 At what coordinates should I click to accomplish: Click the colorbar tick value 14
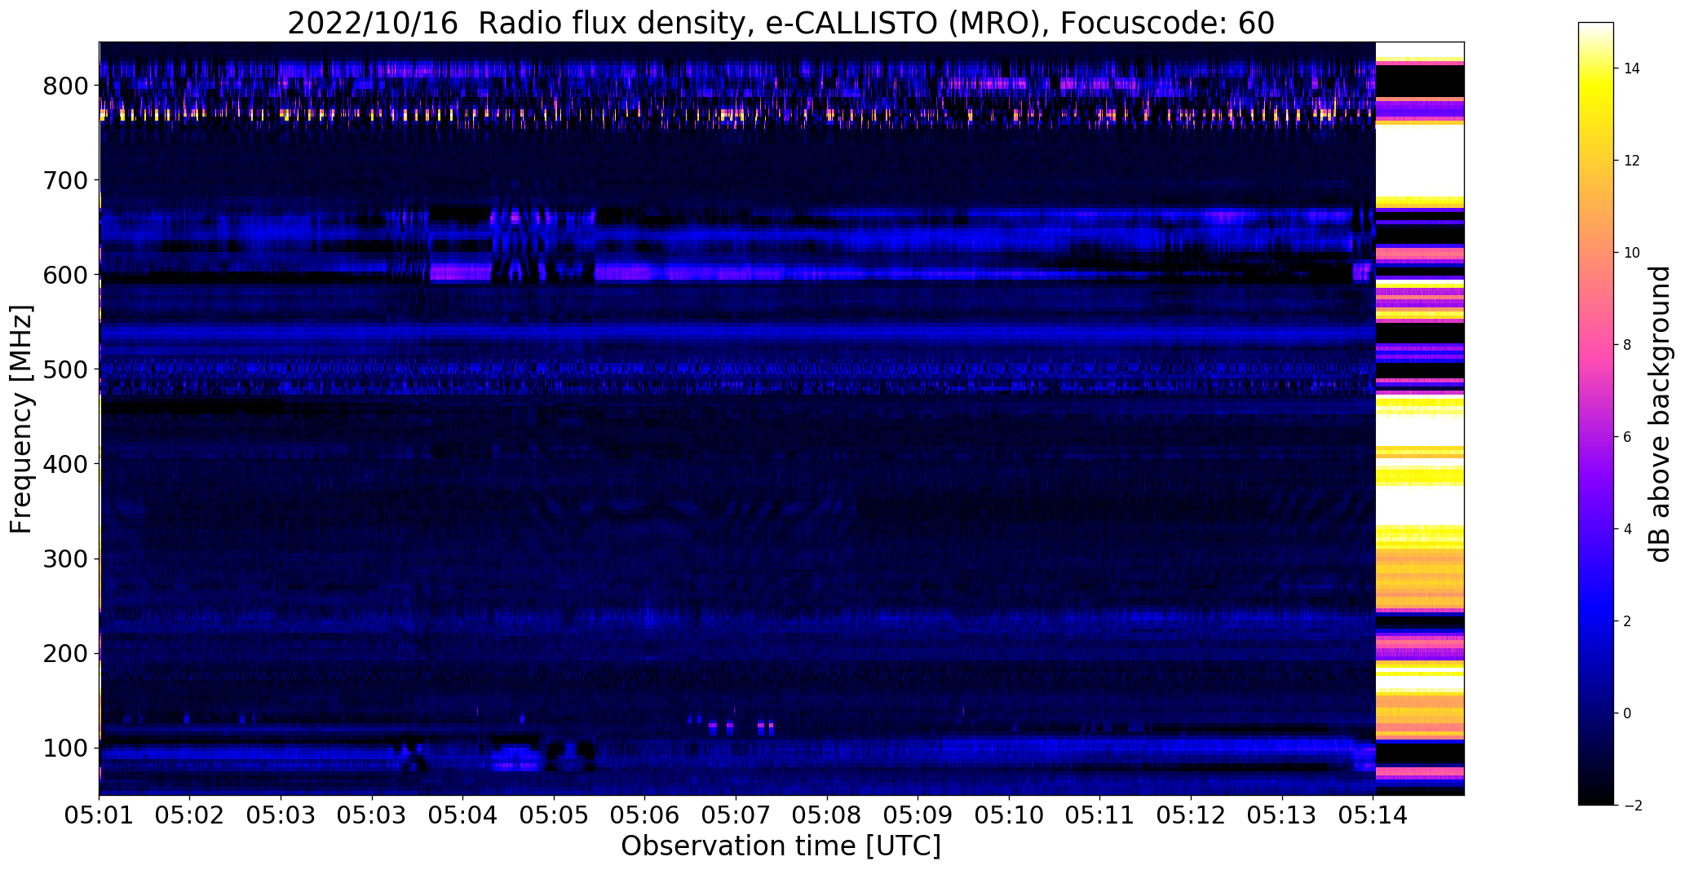click(x=1632, y=68)
